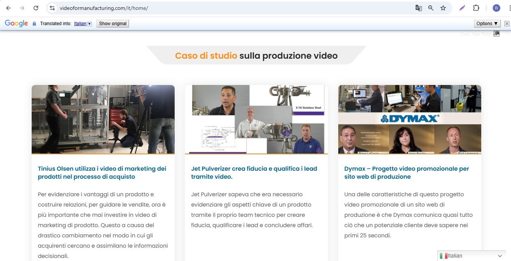The height and width of the screenshot is (261, 511).
Task: Open the Options dropdown in translate bar
Action: tap(487, 24)
